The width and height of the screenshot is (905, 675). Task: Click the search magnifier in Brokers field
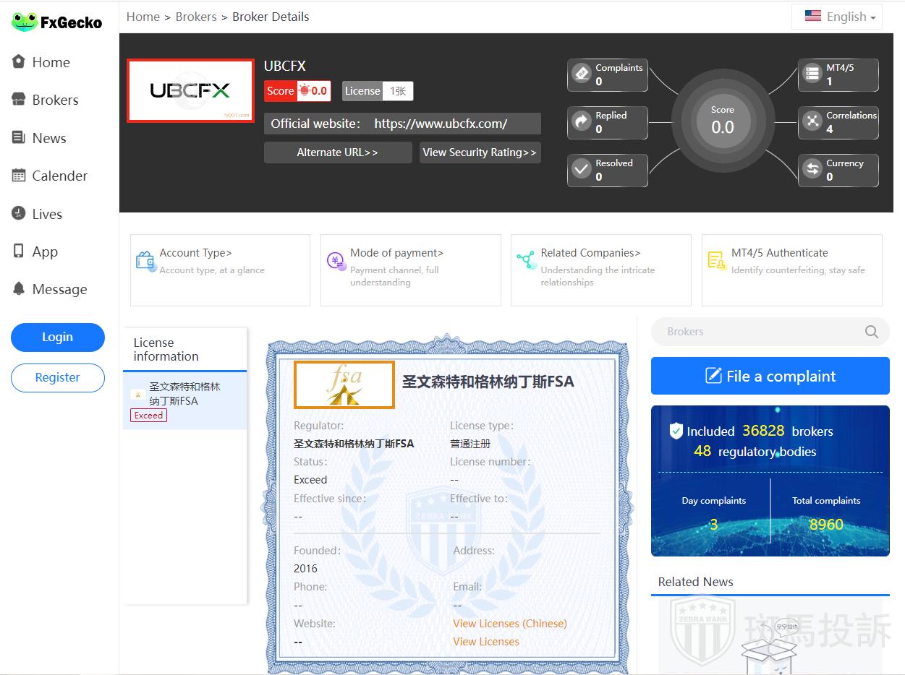point(872,332)
